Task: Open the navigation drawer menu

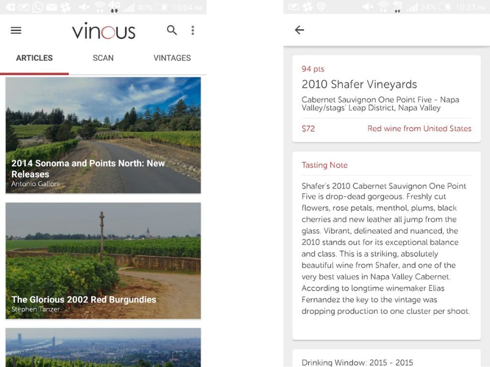Action: 16,30
